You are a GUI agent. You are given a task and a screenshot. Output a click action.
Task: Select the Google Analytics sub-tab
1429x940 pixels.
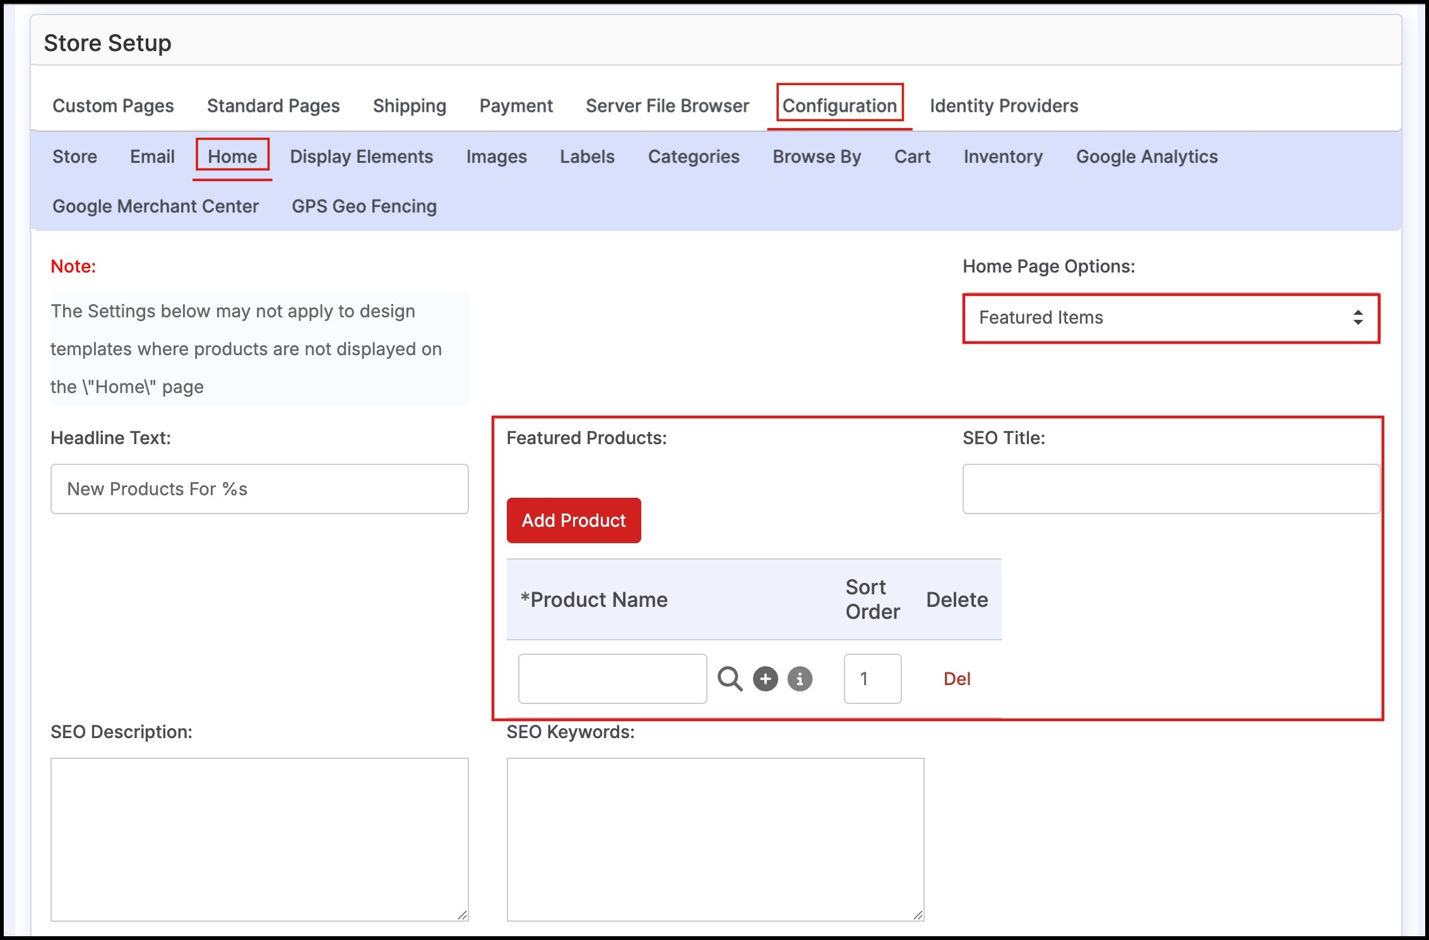(1147, 156)
